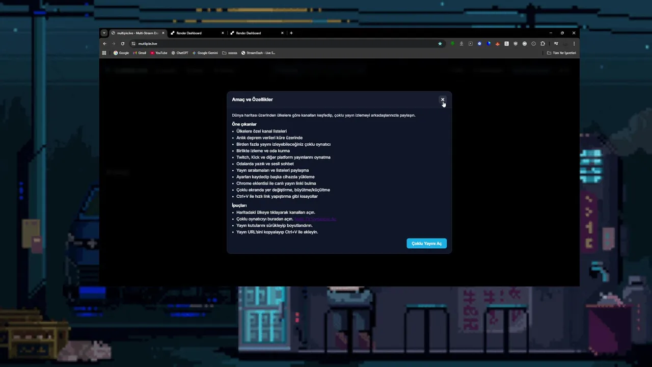Reload the multiple.live page
The width and height of the screenshot is (652, 367).
(123, 44)
